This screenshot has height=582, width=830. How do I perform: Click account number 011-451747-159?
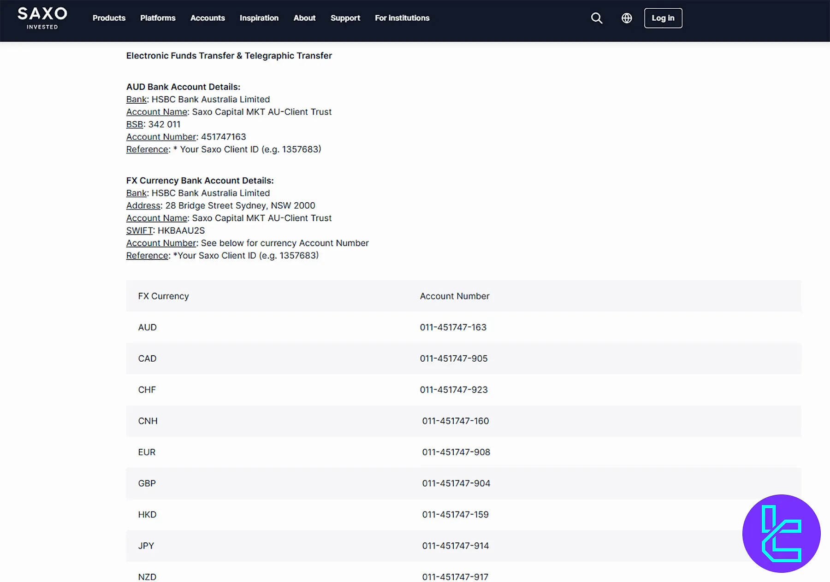(456, 515)
